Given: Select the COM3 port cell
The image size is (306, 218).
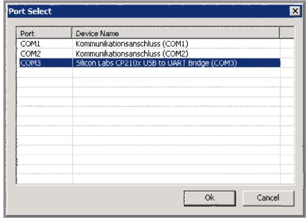Looking at the screenshot, I should click(30, 63).
